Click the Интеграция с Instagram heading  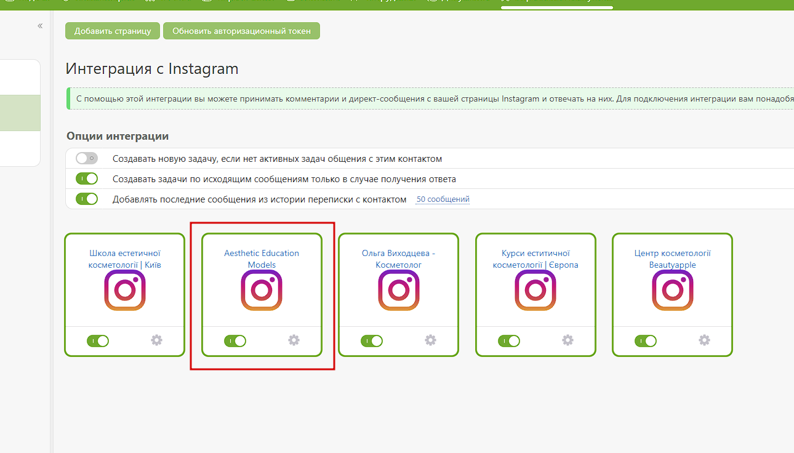coord(152,68)
